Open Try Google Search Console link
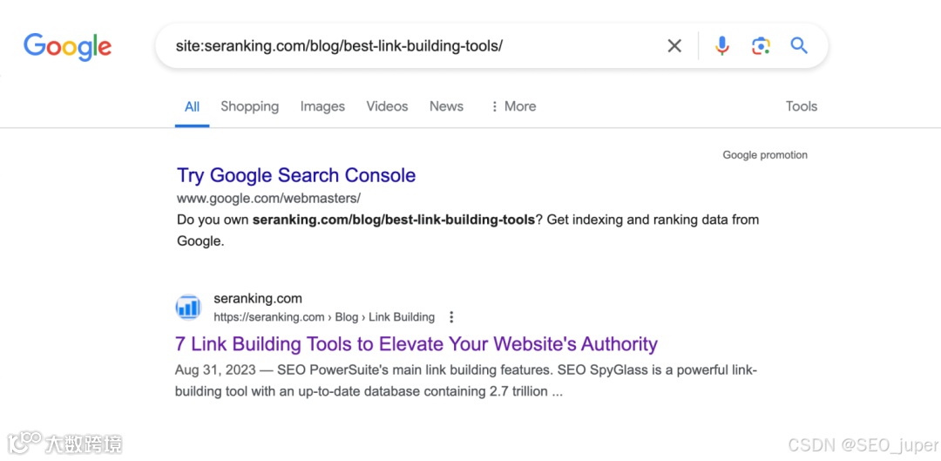 [296, 175]
